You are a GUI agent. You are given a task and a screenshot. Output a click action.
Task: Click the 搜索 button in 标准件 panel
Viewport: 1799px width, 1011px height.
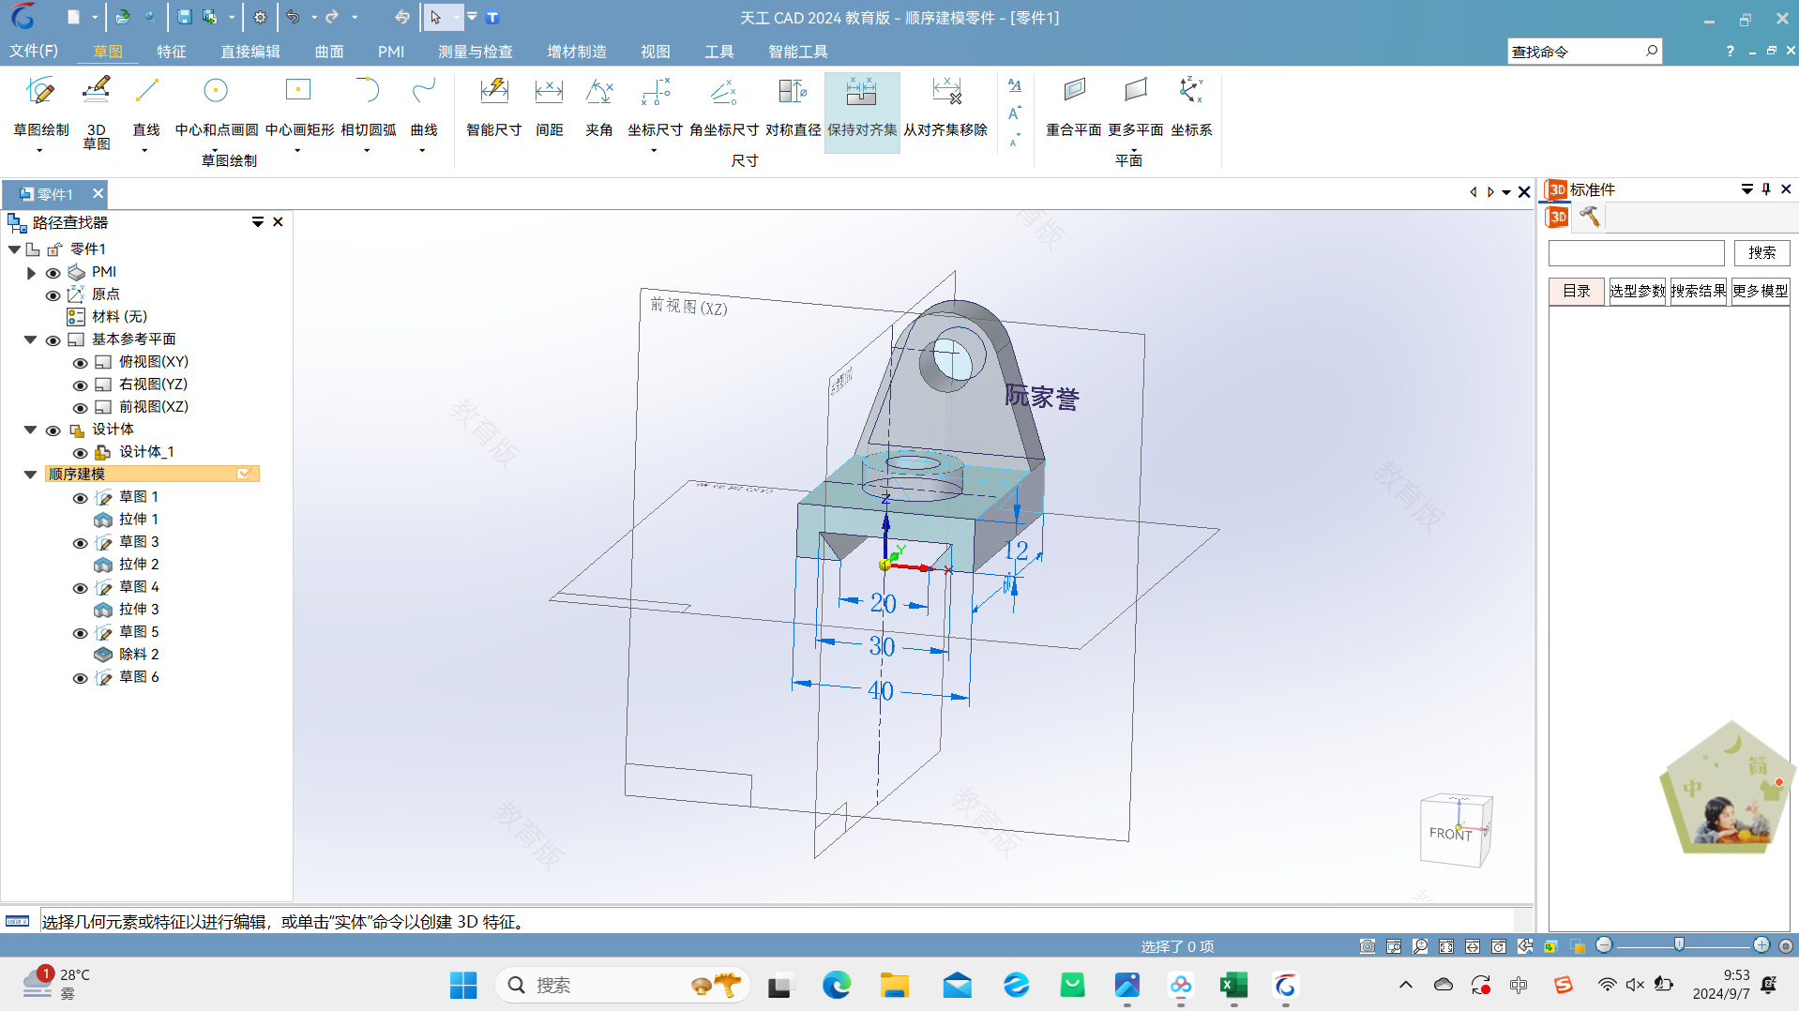1761,252
